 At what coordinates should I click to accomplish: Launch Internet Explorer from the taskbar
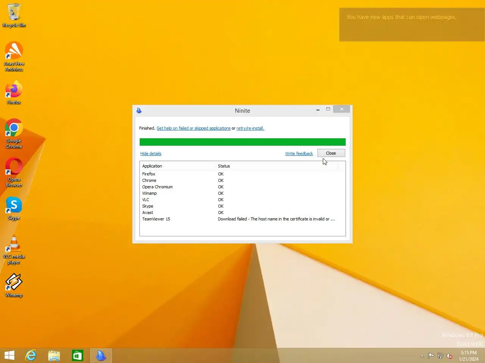31,355
